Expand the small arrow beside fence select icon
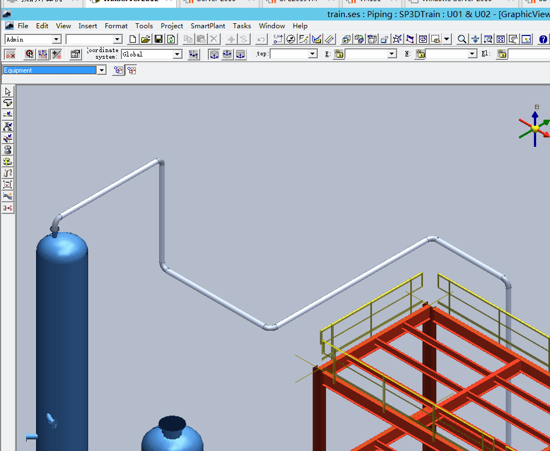 [x=446, y=39]
